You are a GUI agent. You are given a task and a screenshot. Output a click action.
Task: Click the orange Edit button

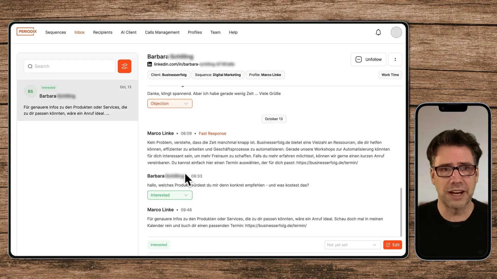click(392, 245)
